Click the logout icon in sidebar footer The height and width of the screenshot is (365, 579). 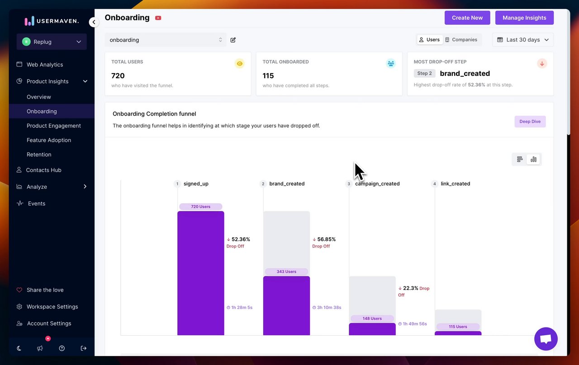click(84, 348)
